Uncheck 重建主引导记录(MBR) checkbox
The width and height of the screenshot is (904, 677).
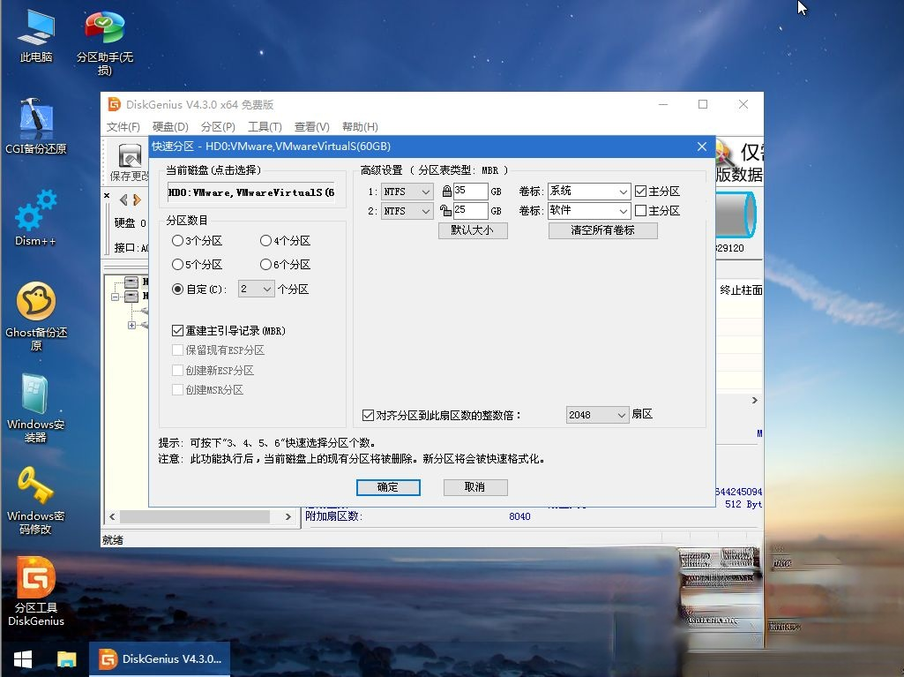click(177, 331)
